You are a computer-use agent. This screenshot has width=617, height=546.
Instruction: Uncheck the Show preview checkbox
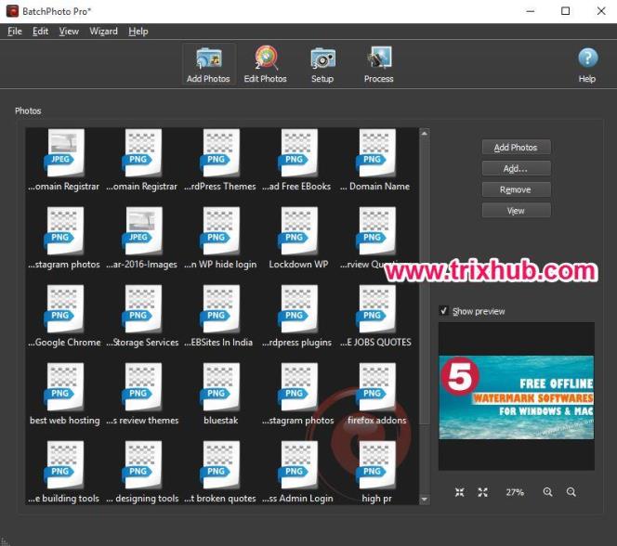point(444,310)
